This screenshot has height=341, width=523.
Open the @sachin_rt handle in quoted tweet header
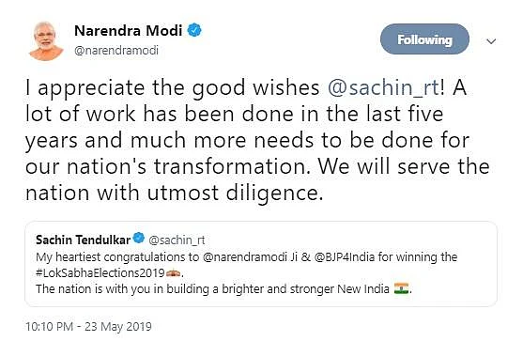(177, 240)
